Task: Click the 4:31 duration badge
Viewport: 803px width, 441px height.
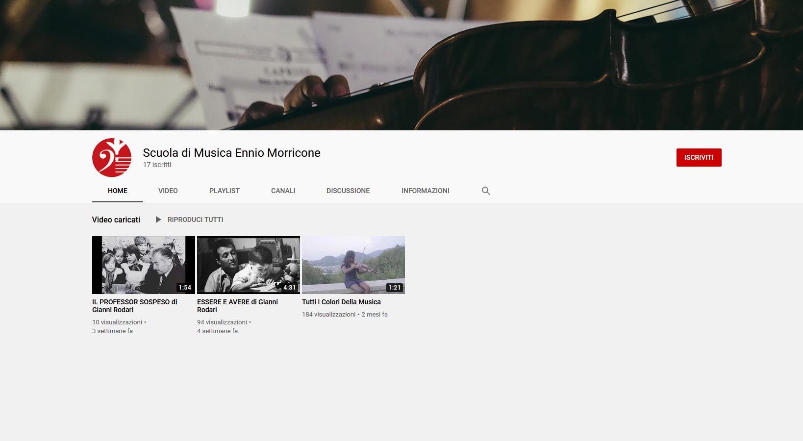Action: 290,288
